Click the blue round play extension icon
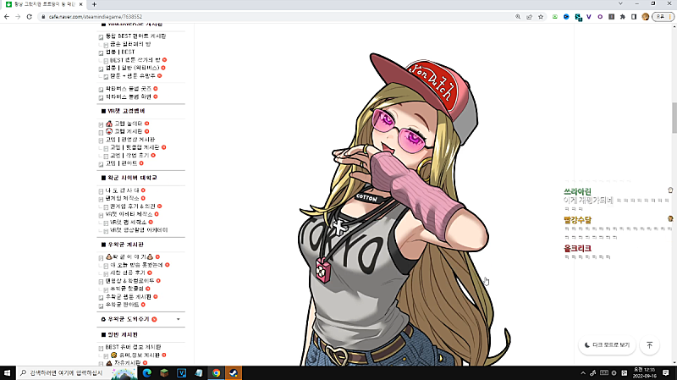 [566, 17]
